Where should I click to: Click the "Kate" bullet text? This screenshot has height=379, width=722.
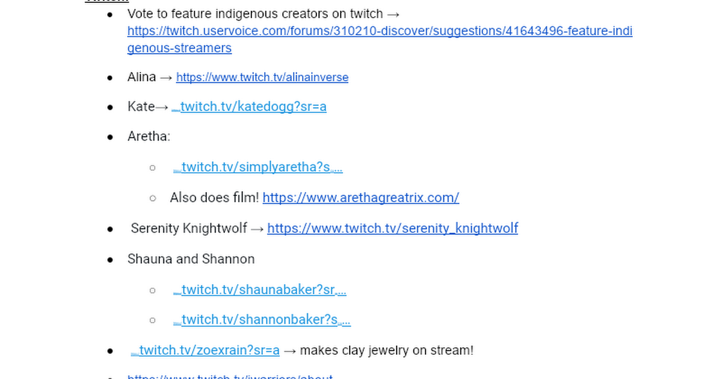coord(141,107)
